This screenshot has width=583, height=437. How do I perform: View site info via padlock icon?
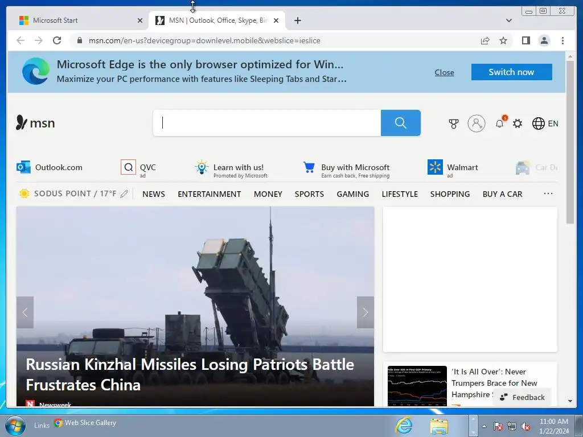(80, 40)
